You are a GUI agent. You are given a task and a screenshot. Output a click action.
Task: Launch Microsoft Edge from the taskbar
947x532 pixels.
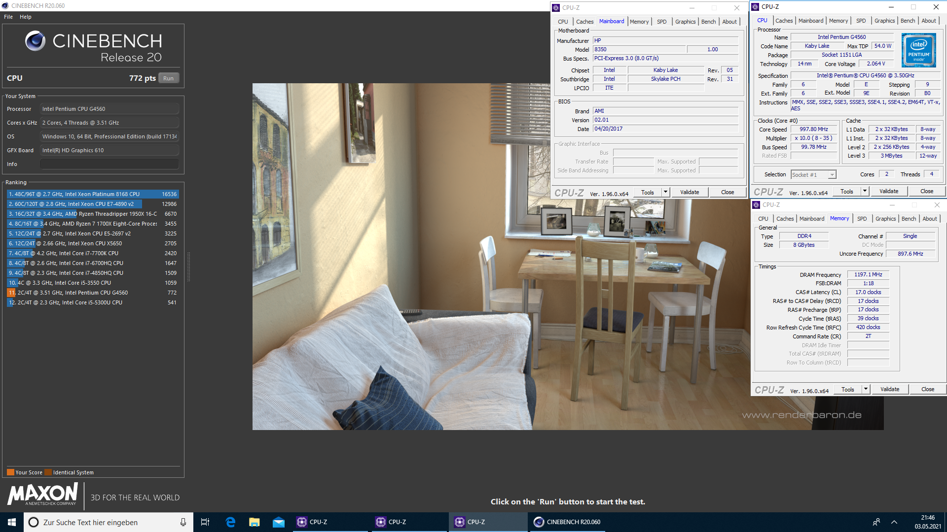(x=230, y=522)
